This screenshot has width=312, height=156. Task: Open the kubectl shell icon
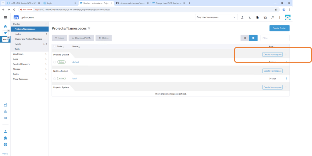click(x=250, y=17)
